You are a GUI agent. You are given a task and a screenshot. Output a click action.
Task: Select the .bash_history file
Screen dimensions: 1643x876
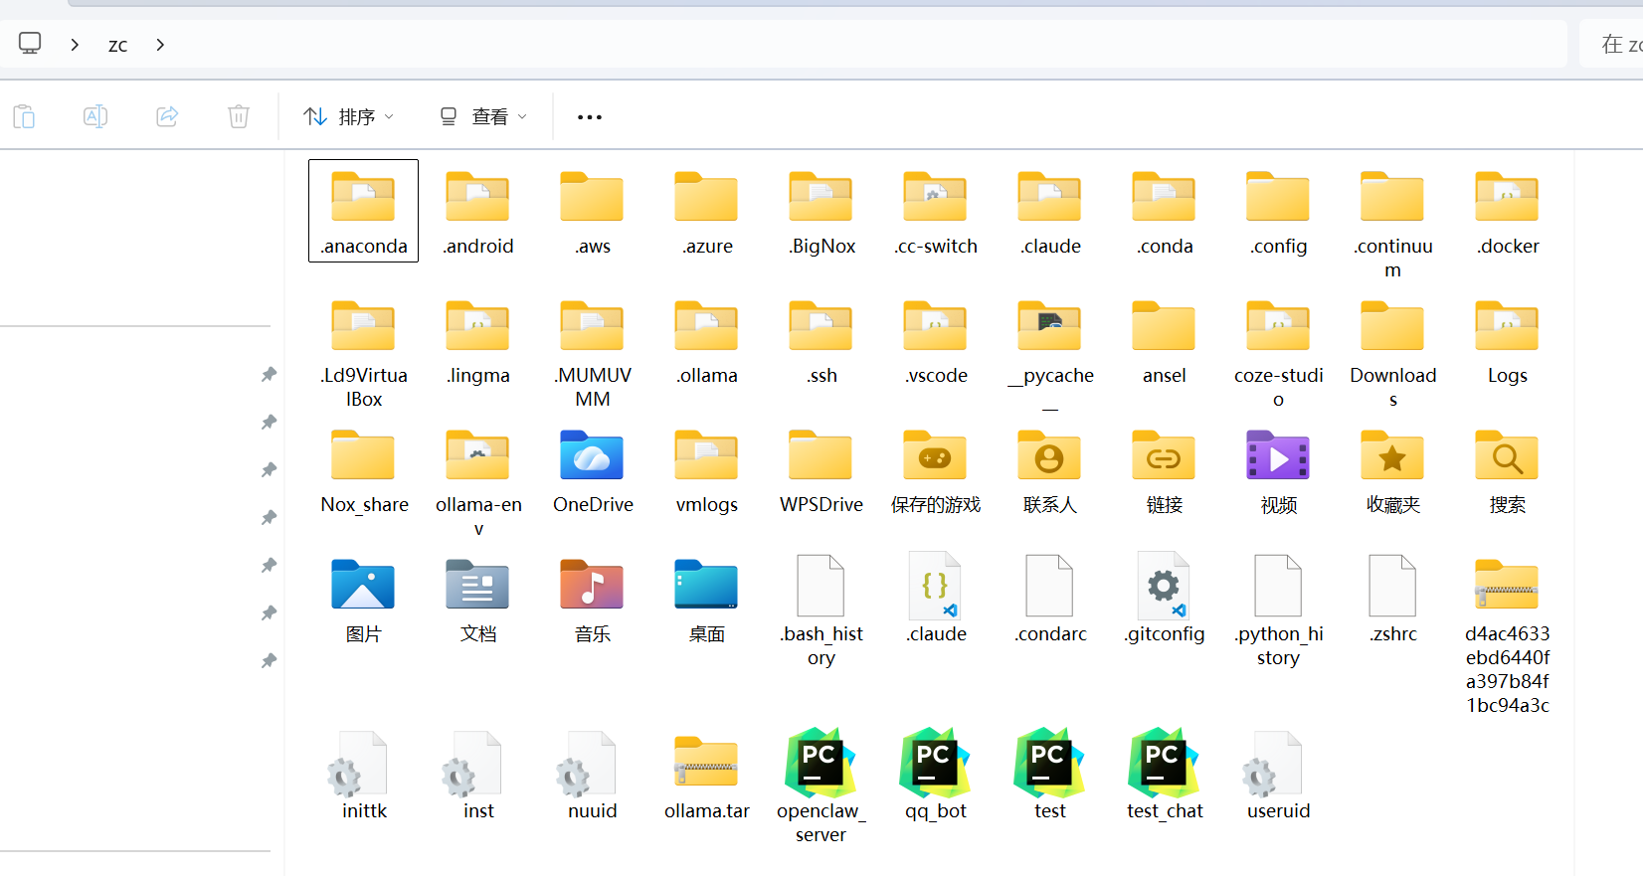pyautogui.click(x=821, y=611)
